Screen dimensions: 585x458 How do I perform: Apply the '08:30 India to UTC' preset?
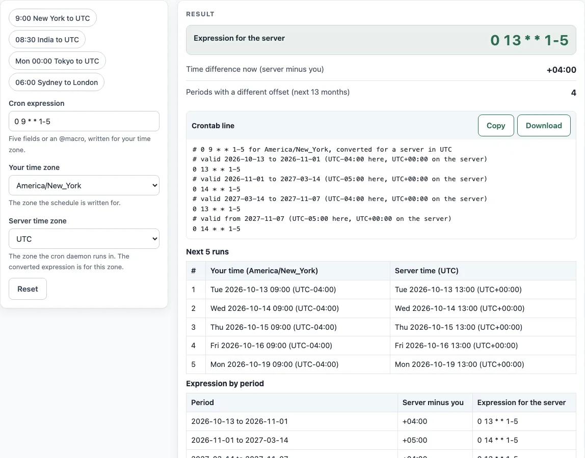(x=47, y=40)
